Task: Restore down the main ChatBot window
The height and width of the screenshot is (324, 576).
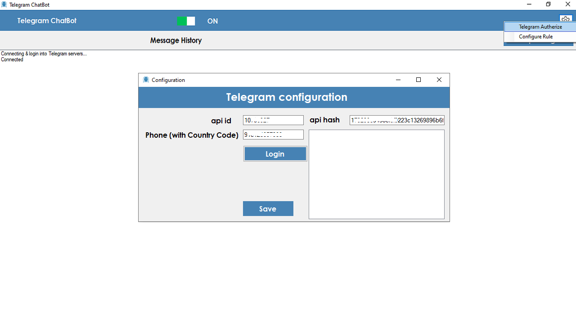Action: pyautogui.click(x=548, y=4)
